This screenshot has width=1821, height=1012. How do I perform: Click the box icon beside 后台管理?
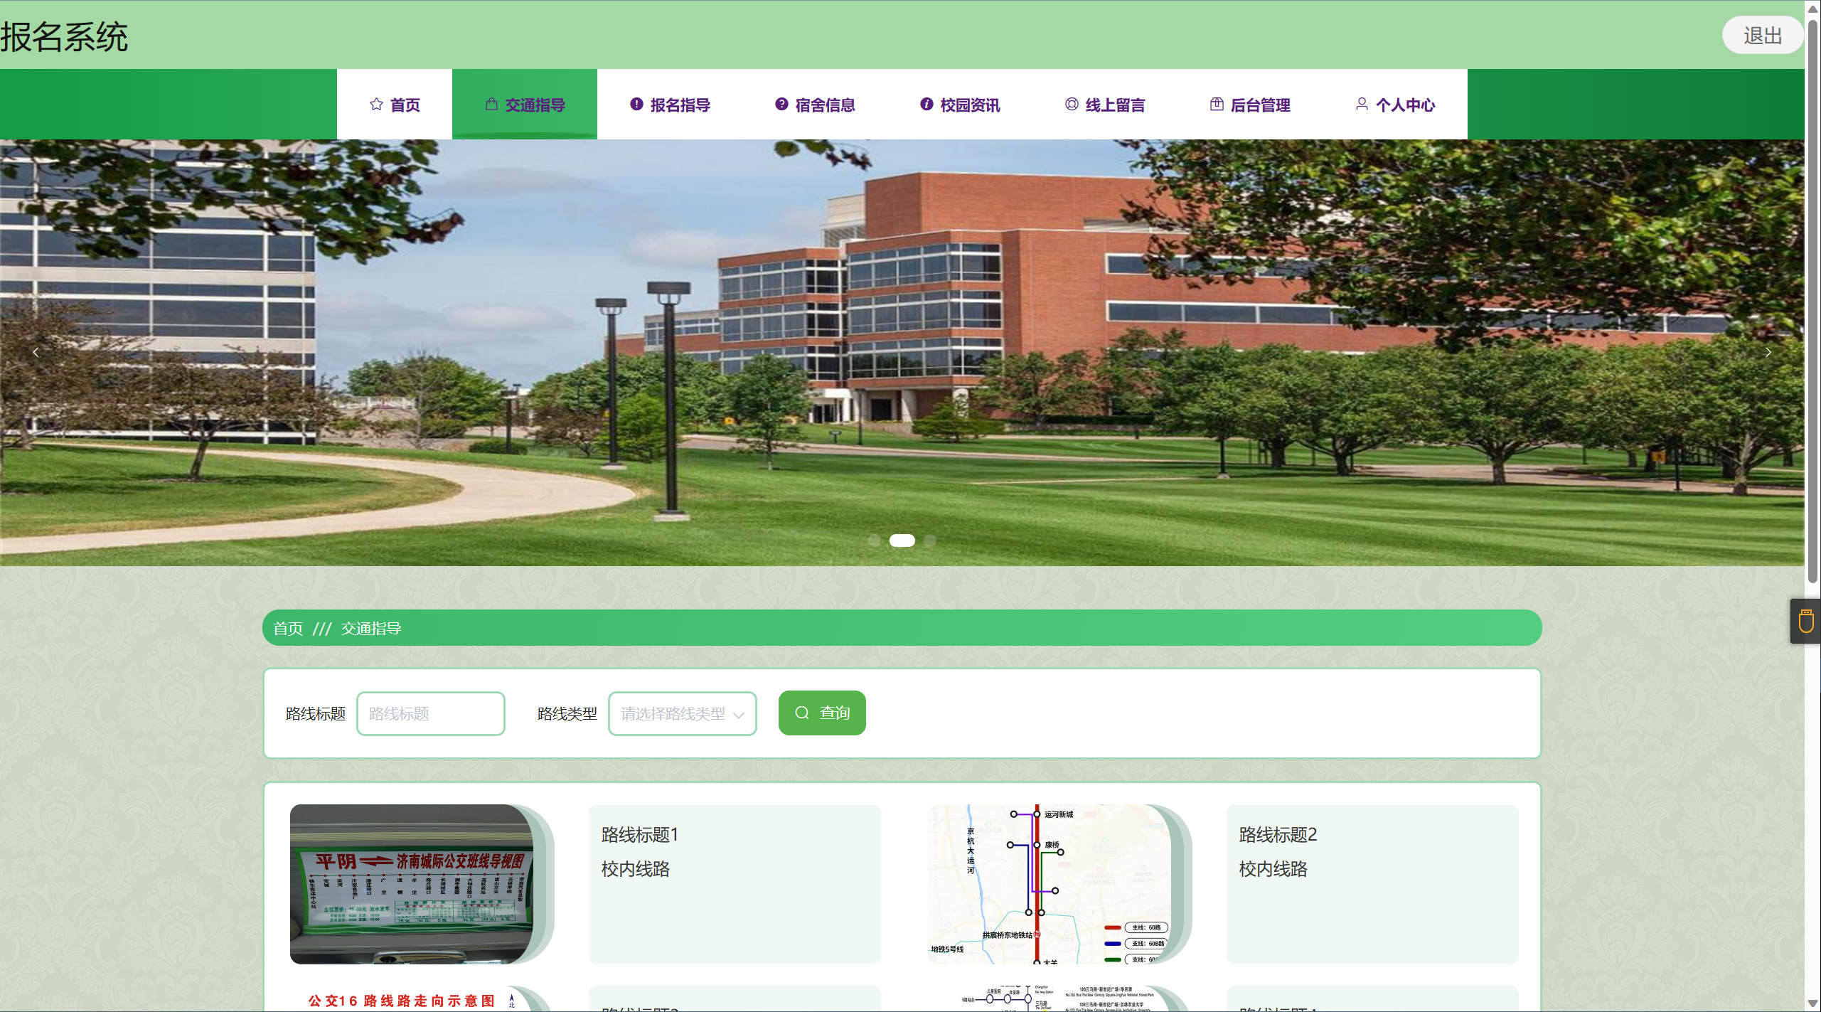point(1217,105)
